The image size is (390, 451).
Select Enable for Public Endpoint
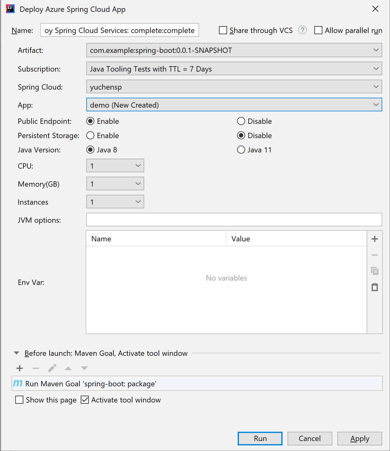coord(90,121)
